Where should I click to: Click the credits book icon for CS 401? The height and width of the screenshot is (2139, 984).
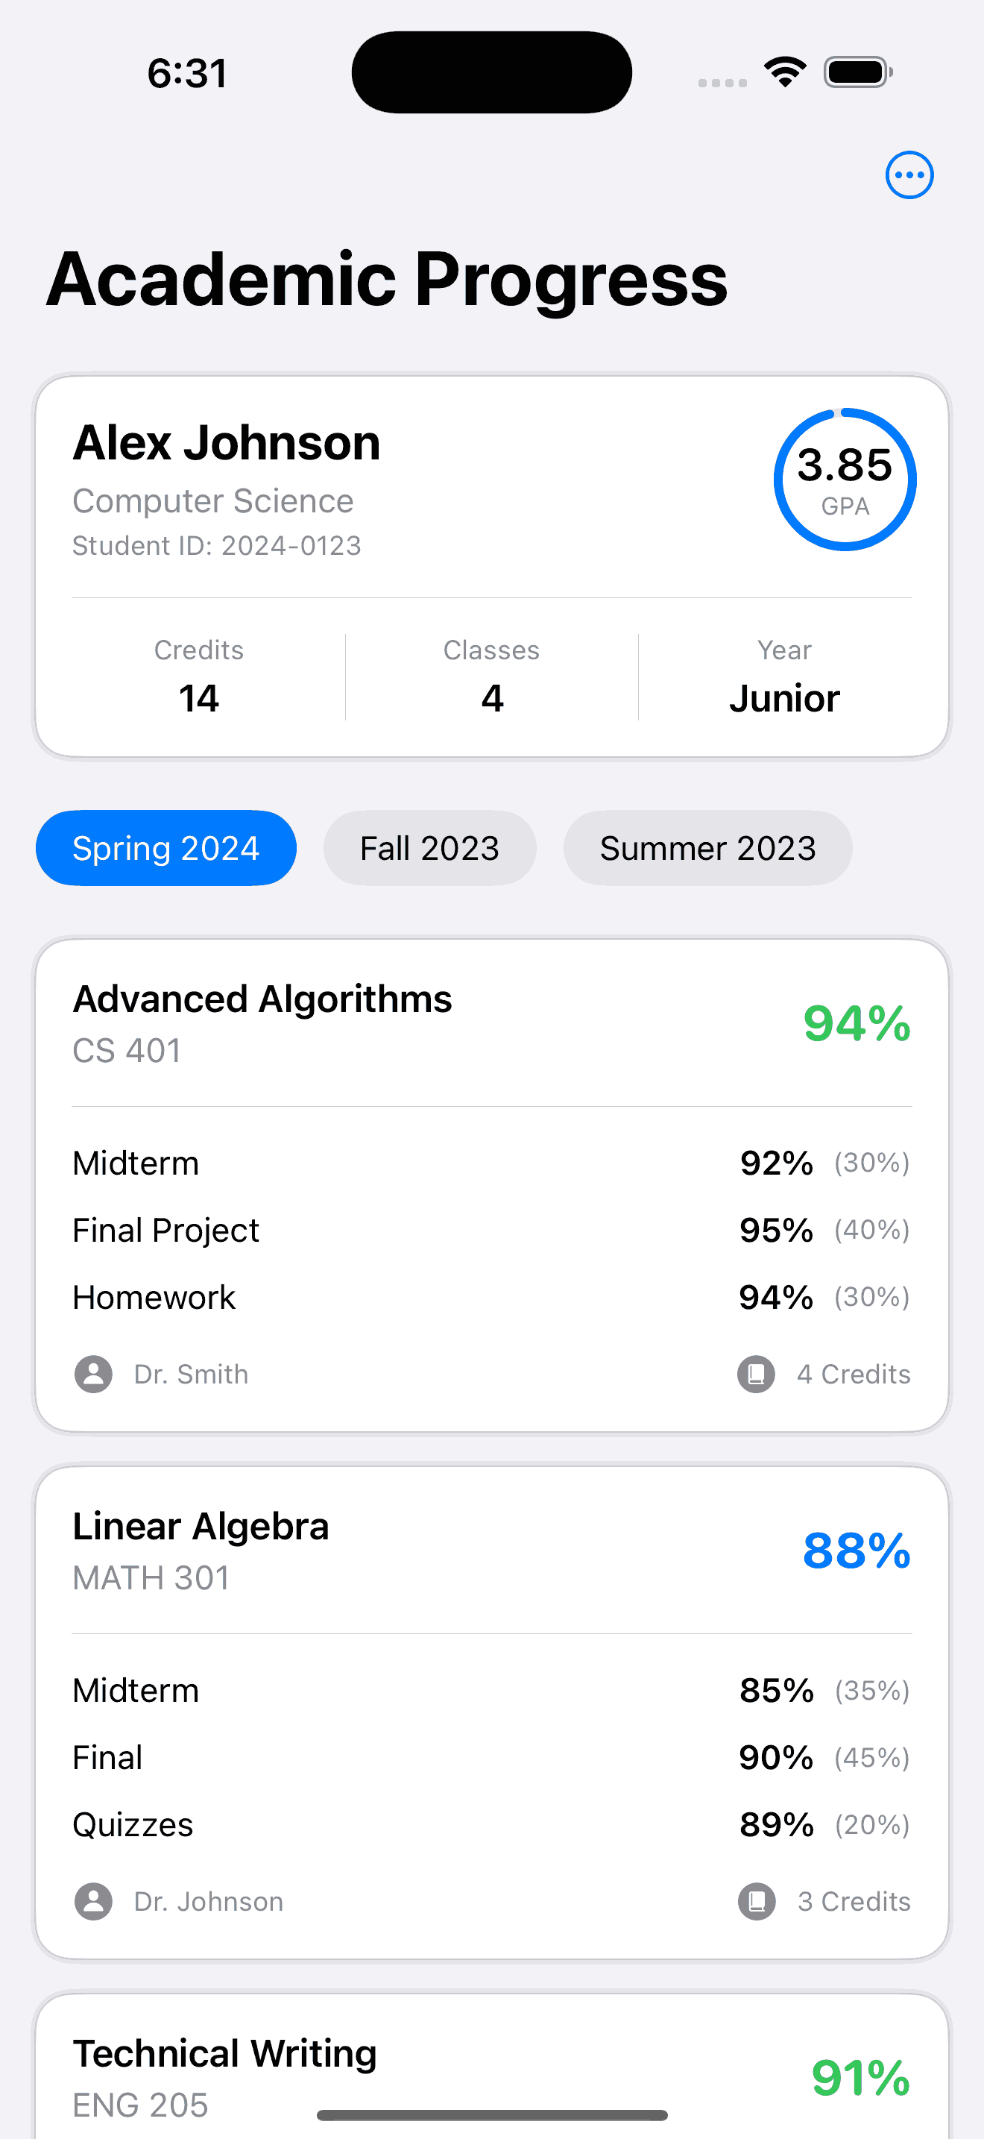click(756, 1375)
